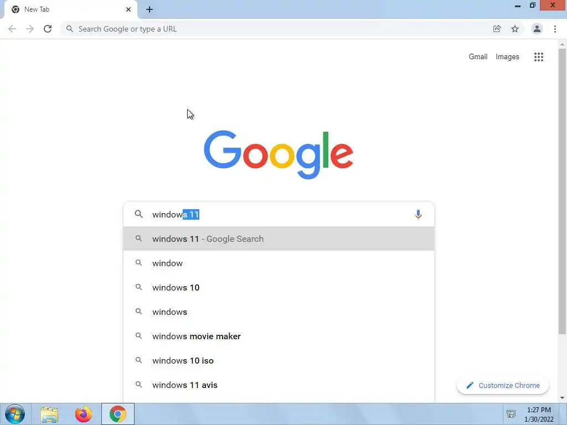Select the suggestion windows 10
567x425 pixels.
(279, 287)
